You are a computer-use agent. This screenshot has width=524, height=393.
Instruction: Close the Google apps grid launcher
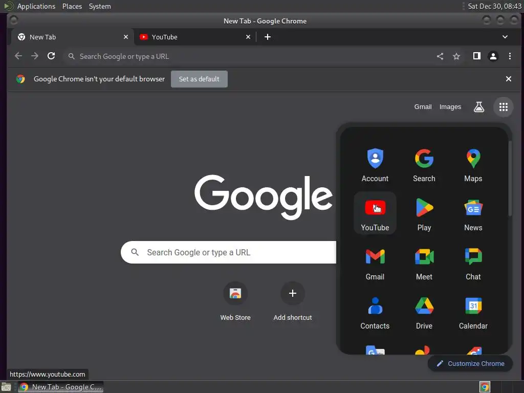click(x=504, y=107)
